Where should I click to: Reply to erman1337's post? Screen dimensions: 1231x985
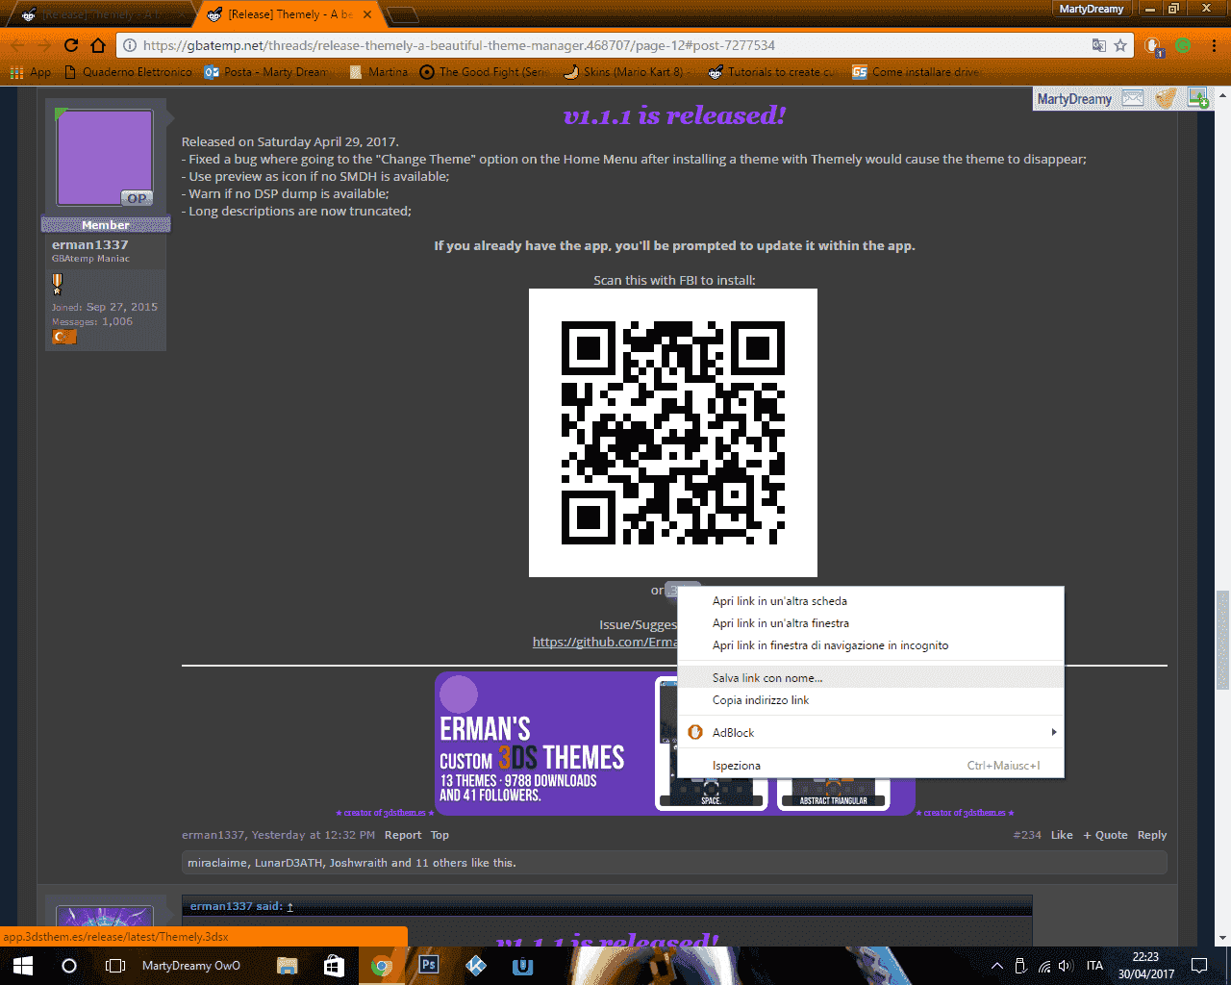coord(1152,835)
